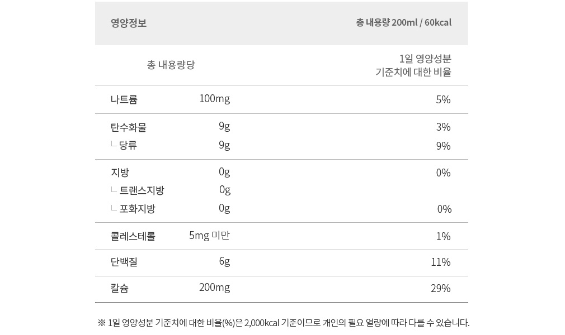Click the 100mg sodium value
The image size is (565, 335).
click(215, 99)
